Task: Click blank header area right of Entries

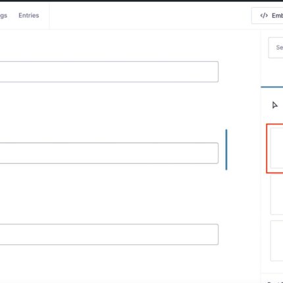Action: [150, 16]
